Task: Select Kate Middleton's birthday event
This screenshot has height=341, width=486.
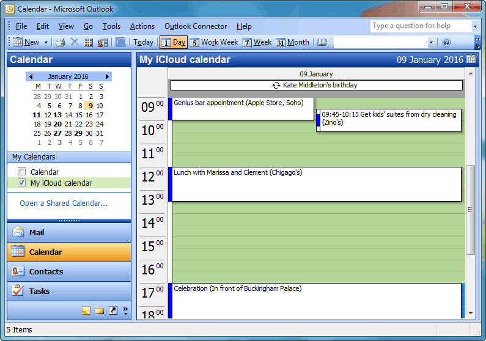Action: click(317, 85)
